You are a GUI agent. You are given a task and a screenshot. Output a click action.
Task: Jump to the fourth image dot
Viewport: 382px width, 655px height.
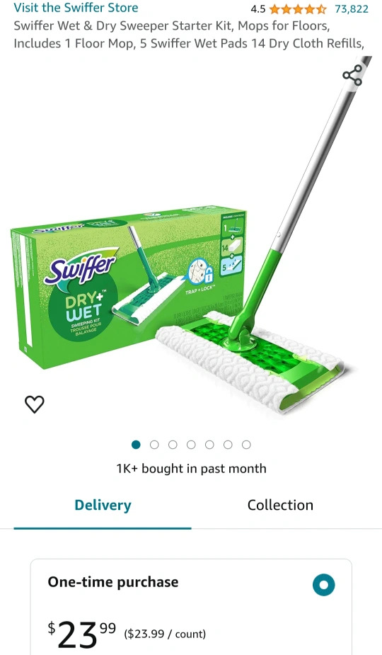coord(191,445)
